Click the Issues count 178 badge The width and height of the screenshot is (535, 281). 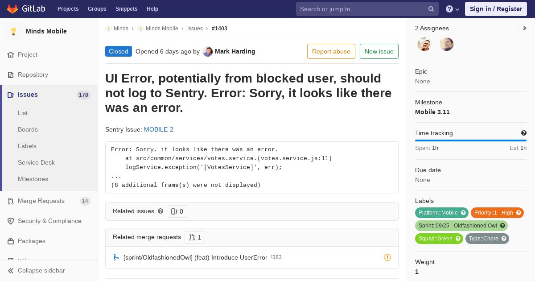[x=83, y=95]
